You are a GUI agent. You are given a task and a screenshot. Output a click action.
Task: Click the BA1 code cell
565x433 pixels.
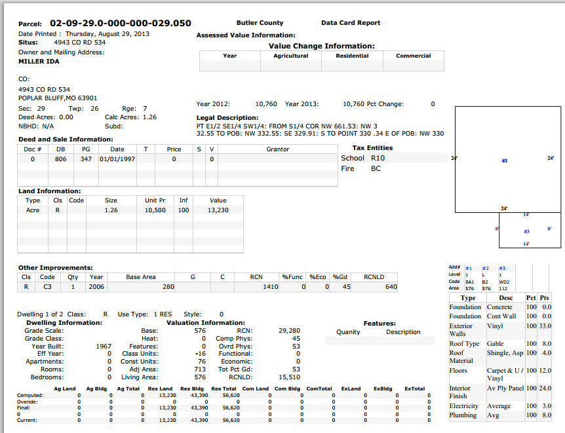(x=470, y=282)
